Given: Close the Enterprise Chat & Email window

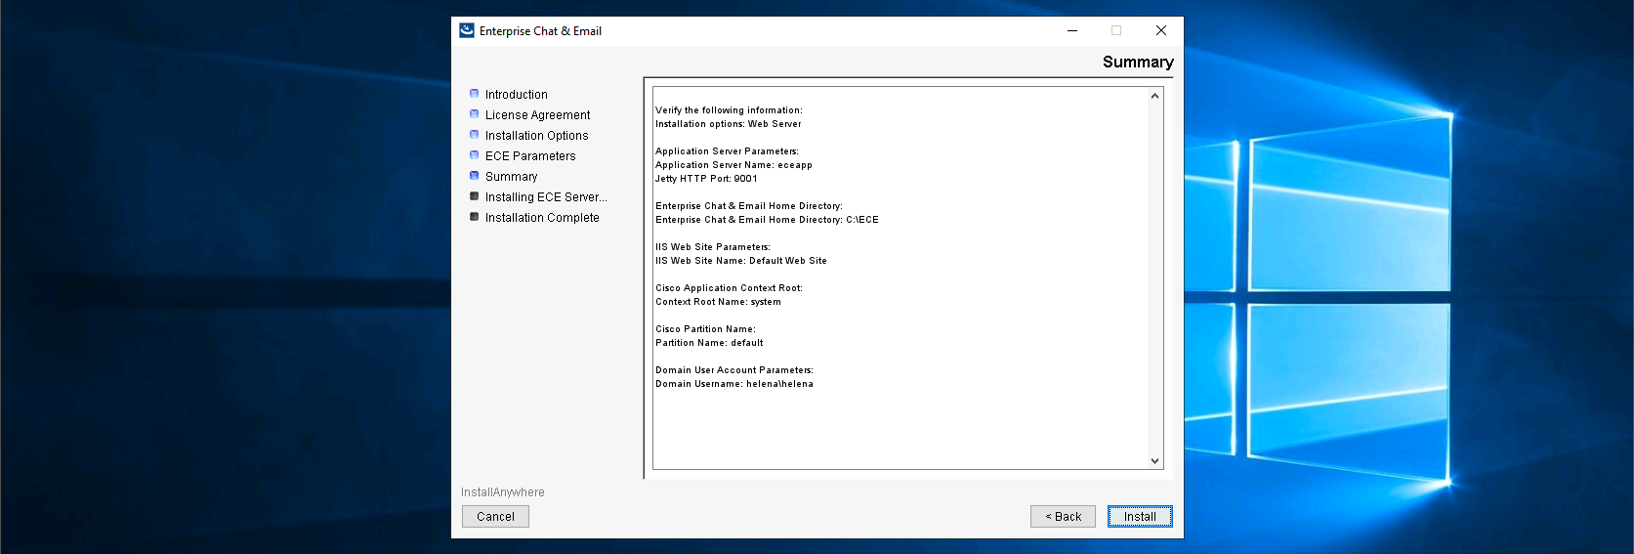Looking at the screenshot, I should click(1160, 30).
